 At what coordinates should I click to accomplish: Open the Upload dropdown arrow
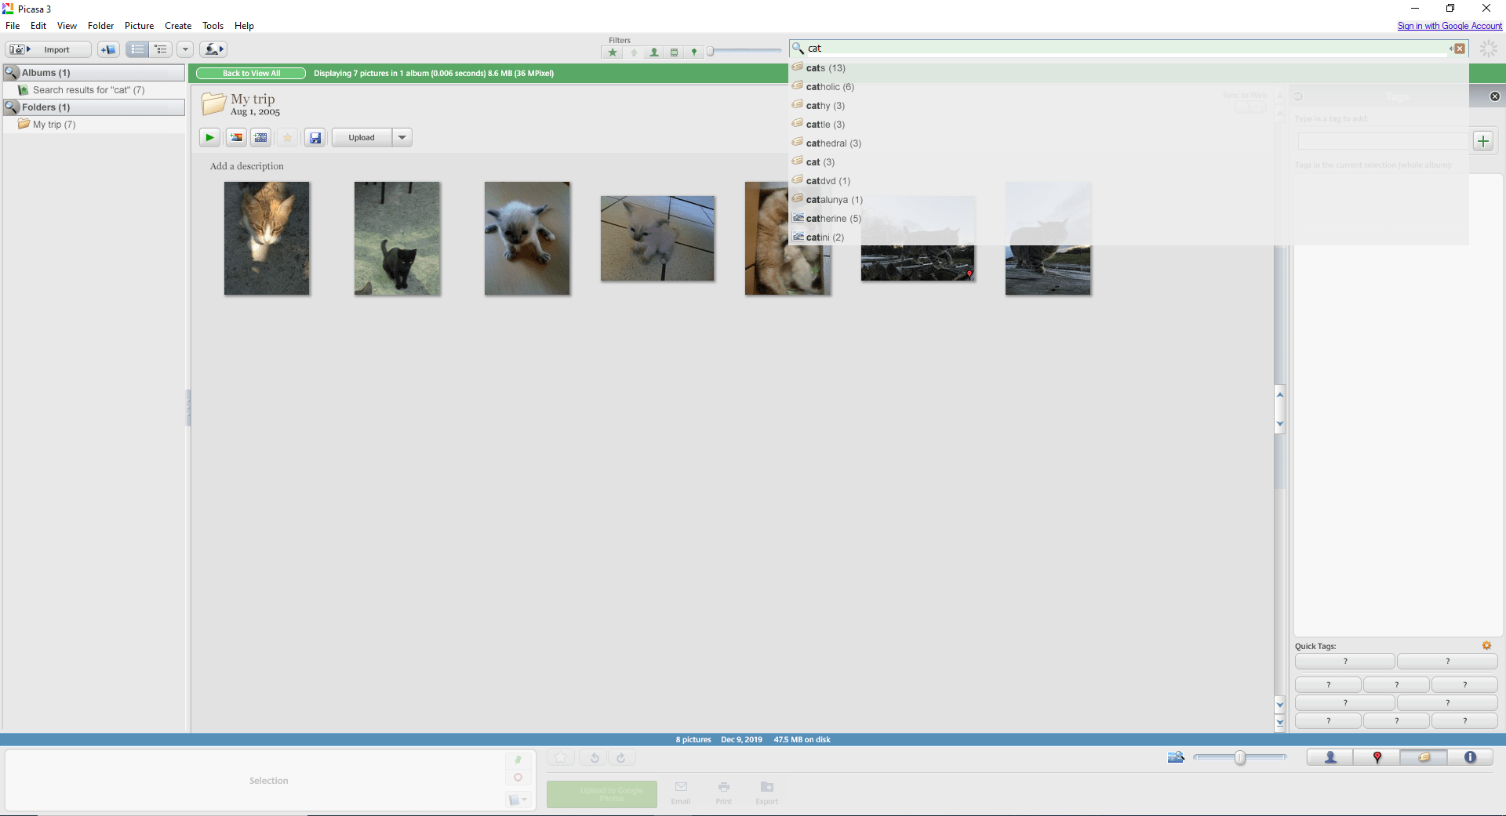(x=402, y=138)
